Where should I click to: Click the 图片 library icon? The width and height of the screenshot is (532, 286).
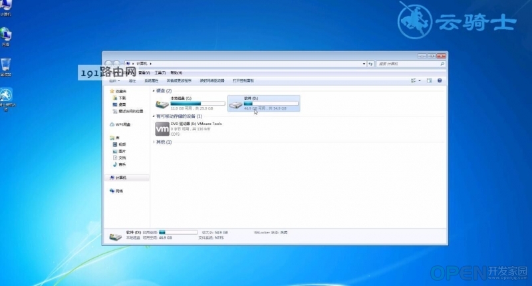point(114,151)
